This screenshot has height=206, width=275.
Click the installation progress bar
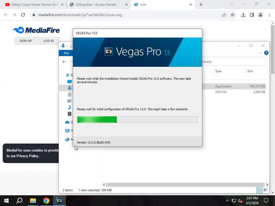click(x=137, y=120)
